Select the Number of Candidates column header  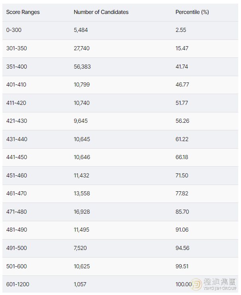(101, 12)
